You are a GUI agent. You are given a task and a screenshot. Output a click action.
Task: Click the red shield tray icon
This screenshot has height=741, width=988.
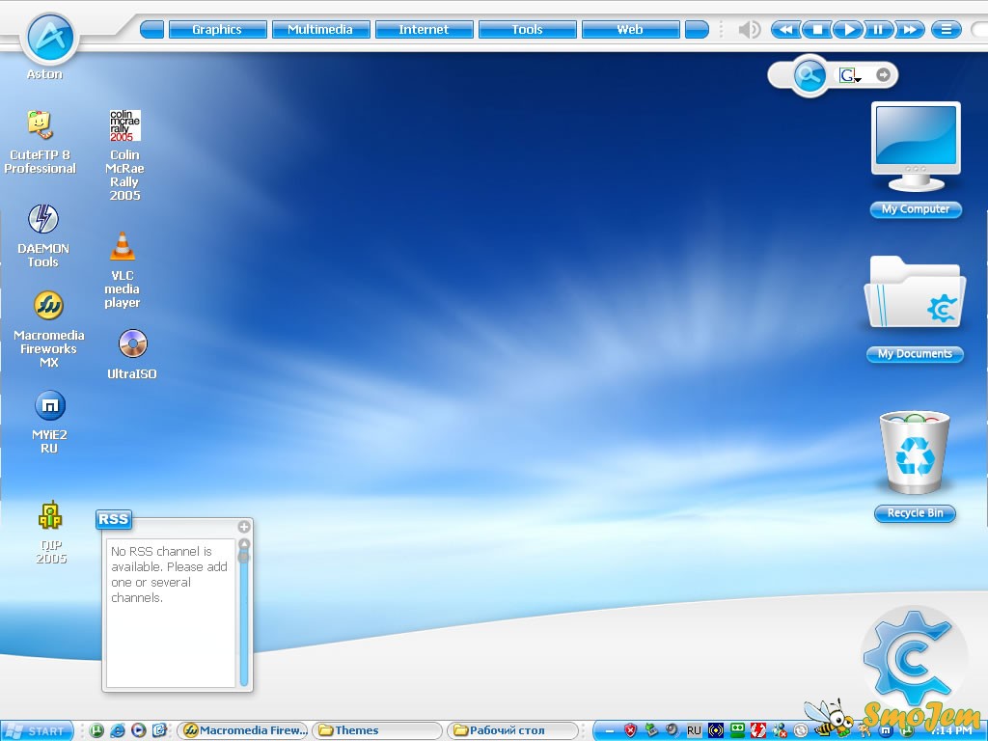630,730
